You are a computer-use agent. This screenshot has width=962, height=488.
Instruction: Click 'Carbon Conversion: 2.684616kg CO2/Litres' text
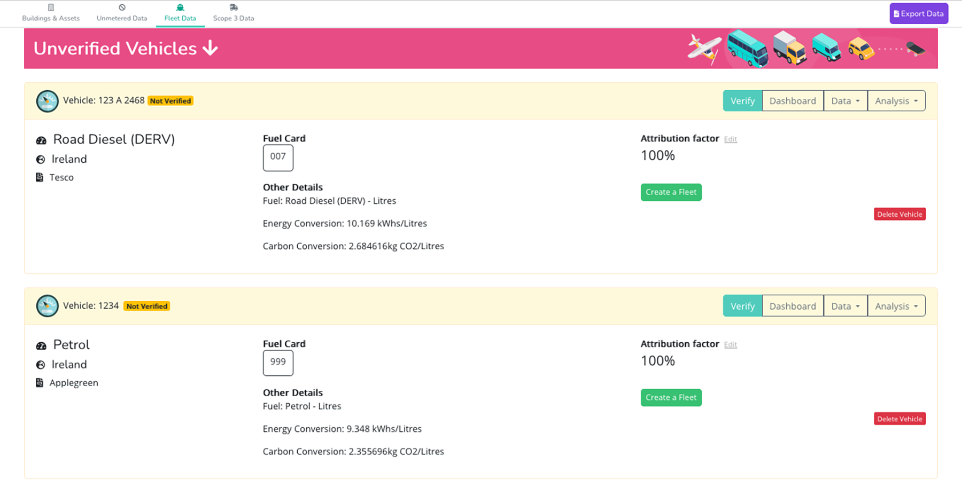coord(353,246)
